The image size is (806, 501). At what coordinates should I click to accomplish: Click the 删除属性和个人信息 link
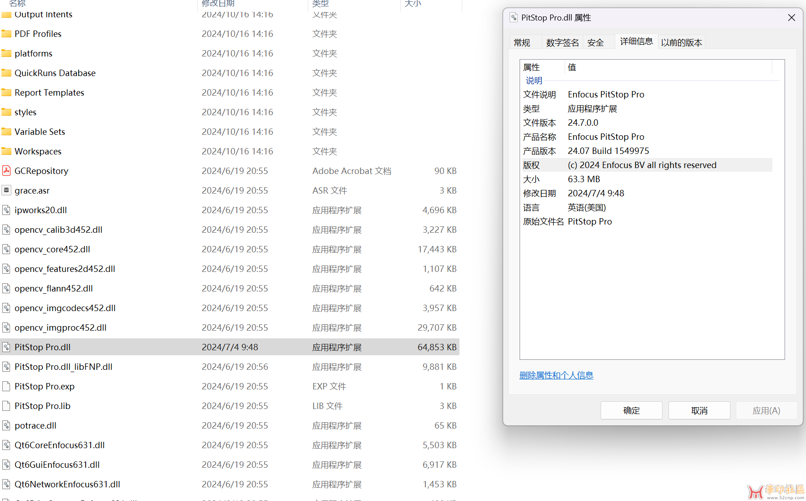click(556, 375)
